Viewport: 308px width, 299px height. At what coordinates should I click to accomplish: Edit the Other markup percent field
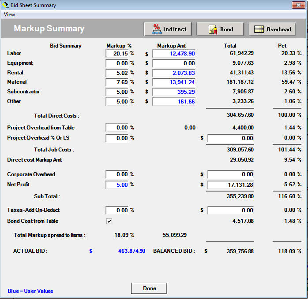pos(117,102)
